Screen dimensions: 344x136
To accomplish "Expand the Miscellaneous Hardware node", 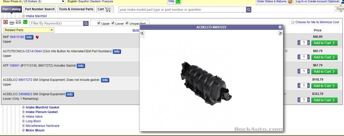I will (x=23, y=126).
